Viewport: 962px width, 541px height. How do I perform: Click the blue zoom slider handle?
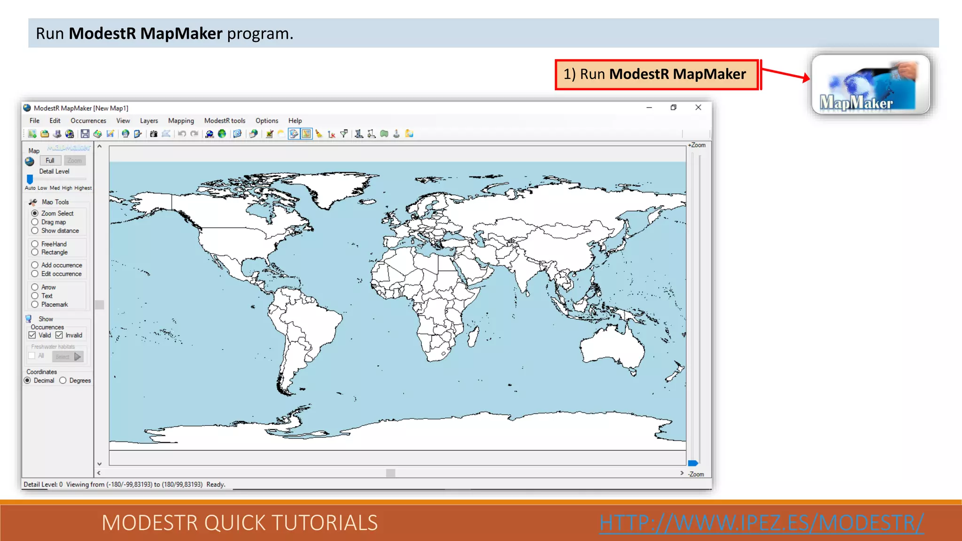click(692, 463)
